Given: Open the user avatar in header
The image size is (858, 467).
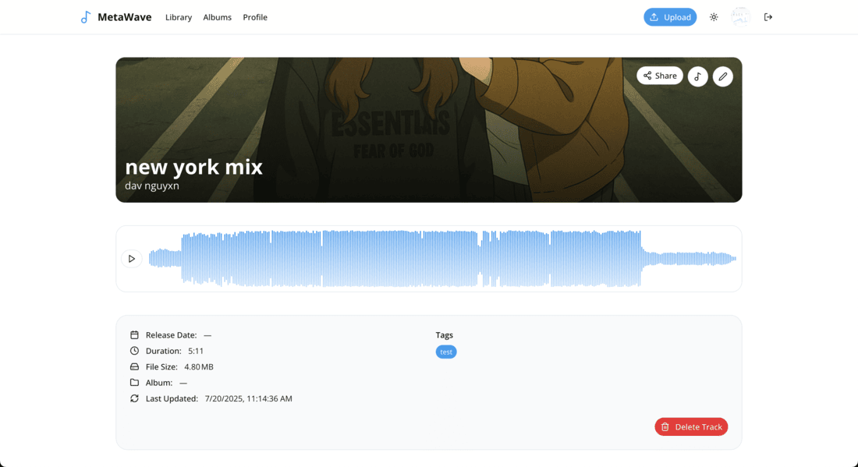Looking at the screenshot, I should coord(740,17).
